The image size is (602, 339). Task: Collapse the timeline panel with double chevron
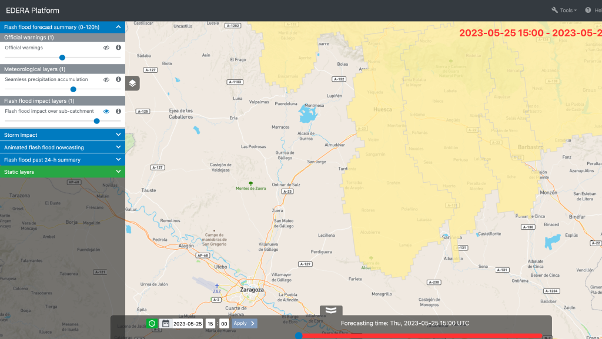click(x=331, y=310)
